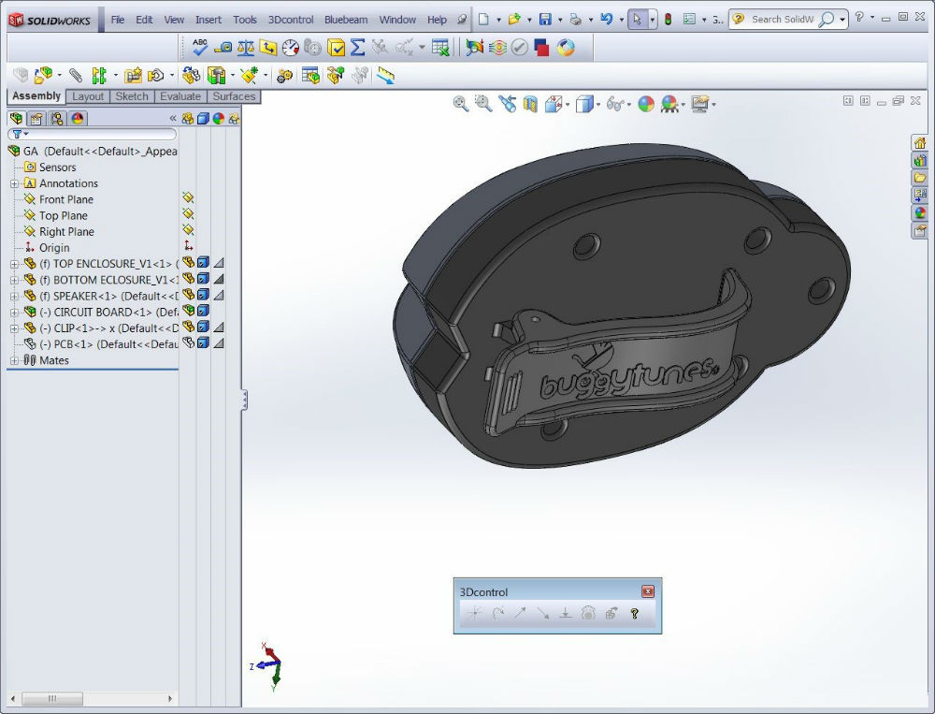Click the help icon in 3Dcontrol toolbar
Screen dimensions: 935x714
pyautogui.click(x=634, y=614)
